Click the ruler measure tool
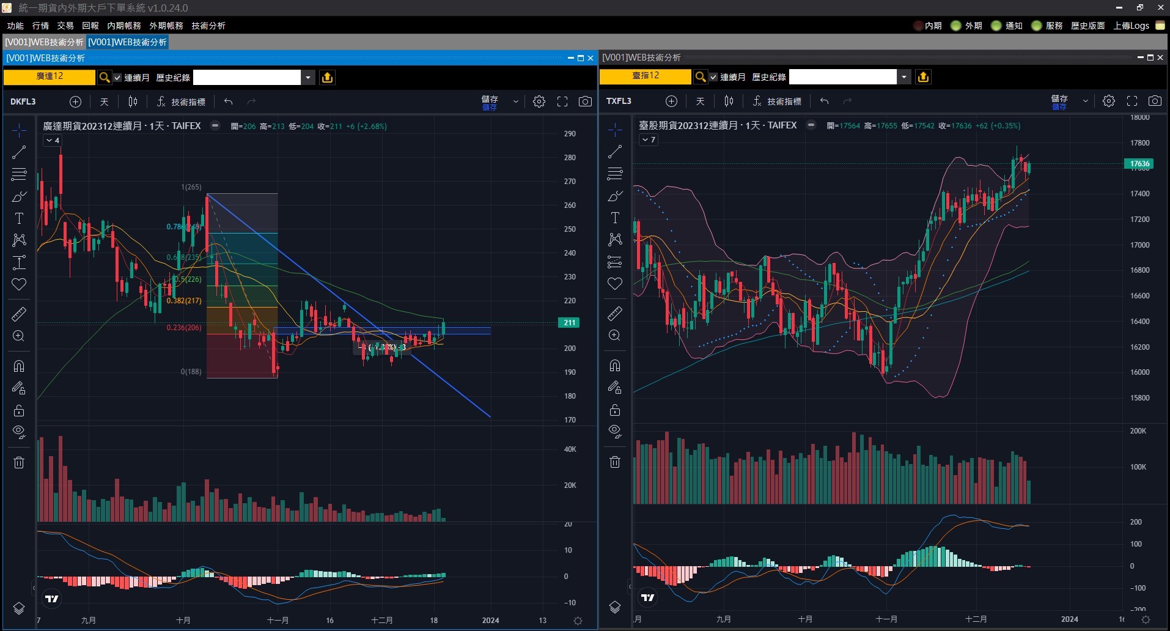 pyautogui.click(x=19, y=314)
